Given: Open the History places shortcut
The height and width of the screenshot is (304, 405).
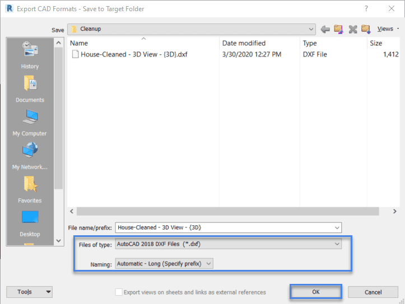Looking at the screenshot, I should coord(30,55).
